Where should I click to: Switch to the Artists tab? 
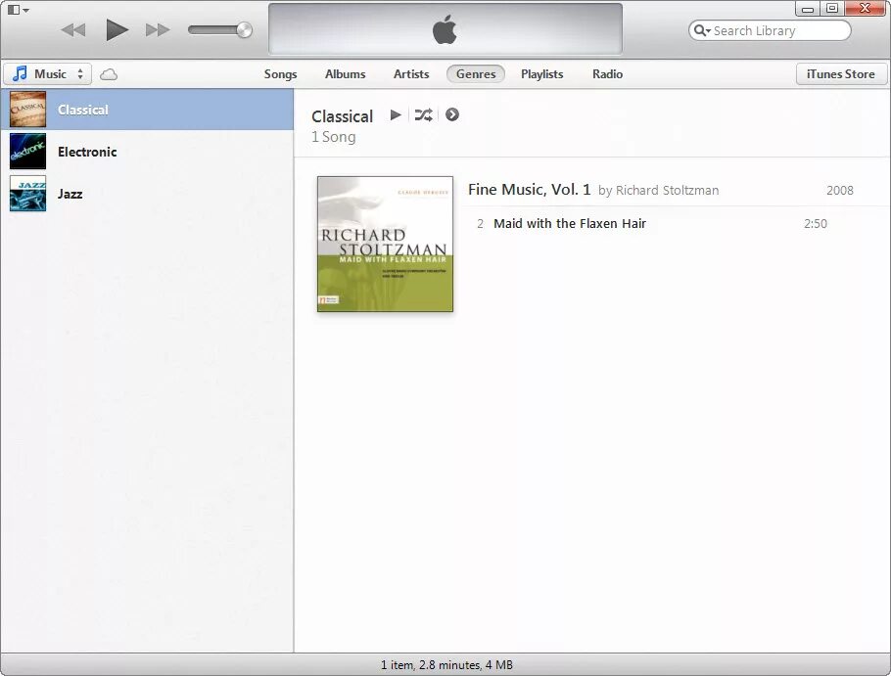pos(411,74)
